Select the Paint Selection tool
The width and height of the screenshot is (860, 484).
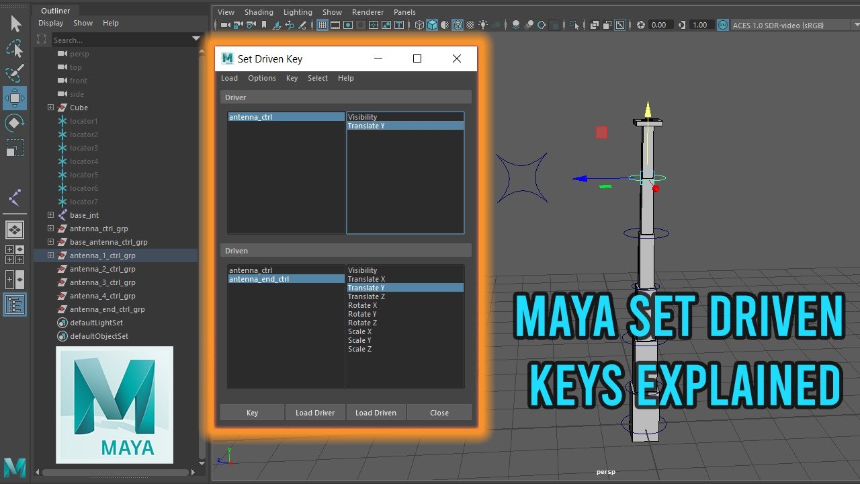click(x=15, y=73)
